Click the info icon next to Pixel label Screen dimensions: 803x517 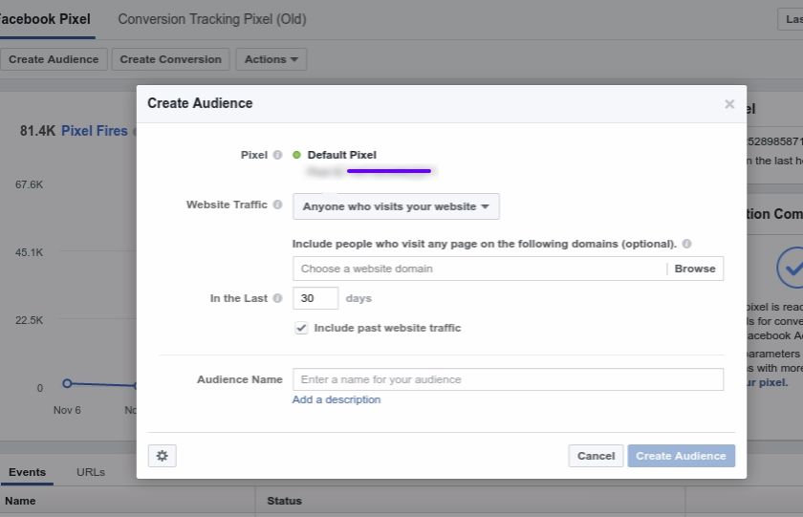pos(277,155)
